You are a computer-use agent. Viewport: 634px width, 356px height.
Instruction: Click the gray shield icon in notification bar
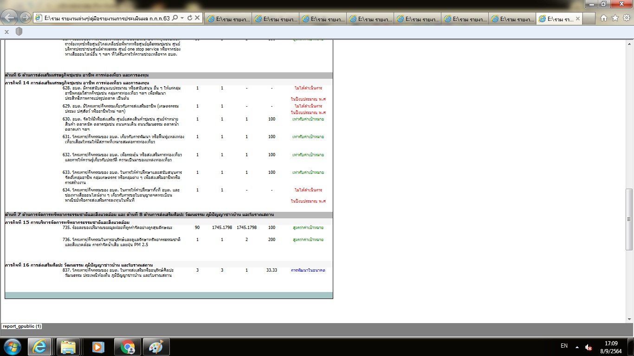[x=19, y=32]
